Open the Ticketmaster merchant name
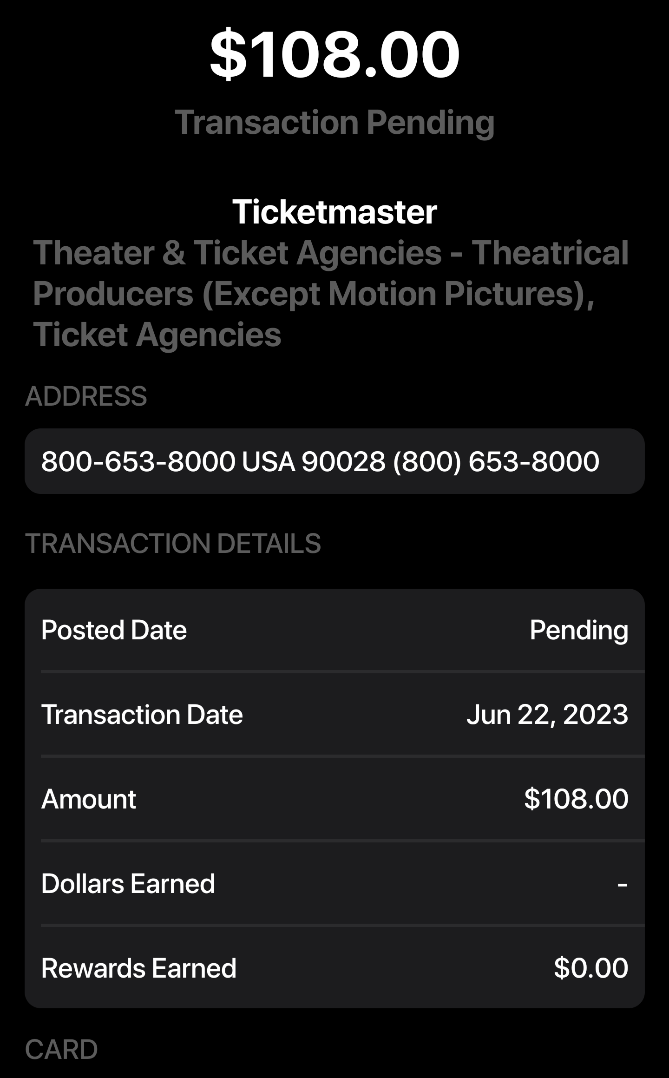This screenshot has height=1078, width=669. tap(334, 212)
